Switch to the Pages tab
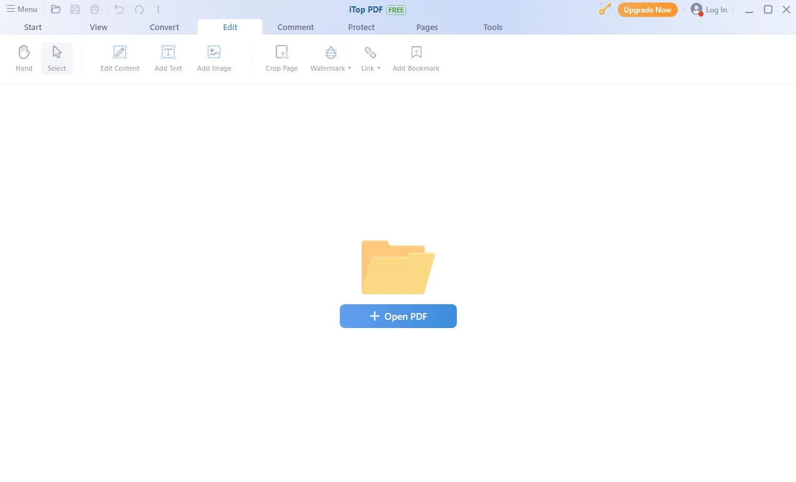Screen dimensions: 796x482 point(427,28)
